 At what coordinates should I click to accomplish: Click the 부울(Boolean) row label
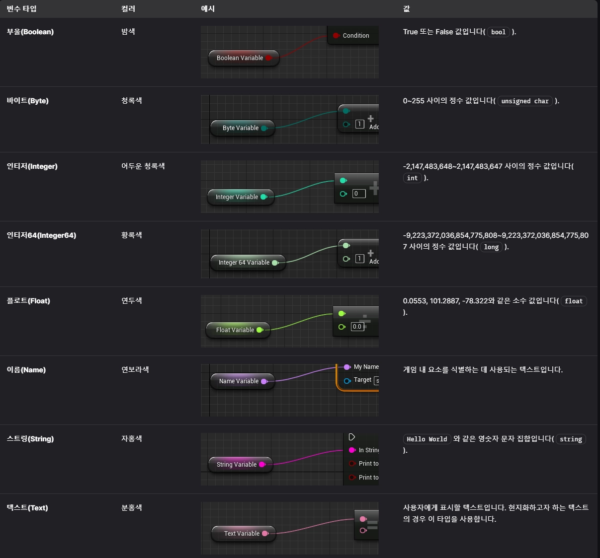(30, 32)
